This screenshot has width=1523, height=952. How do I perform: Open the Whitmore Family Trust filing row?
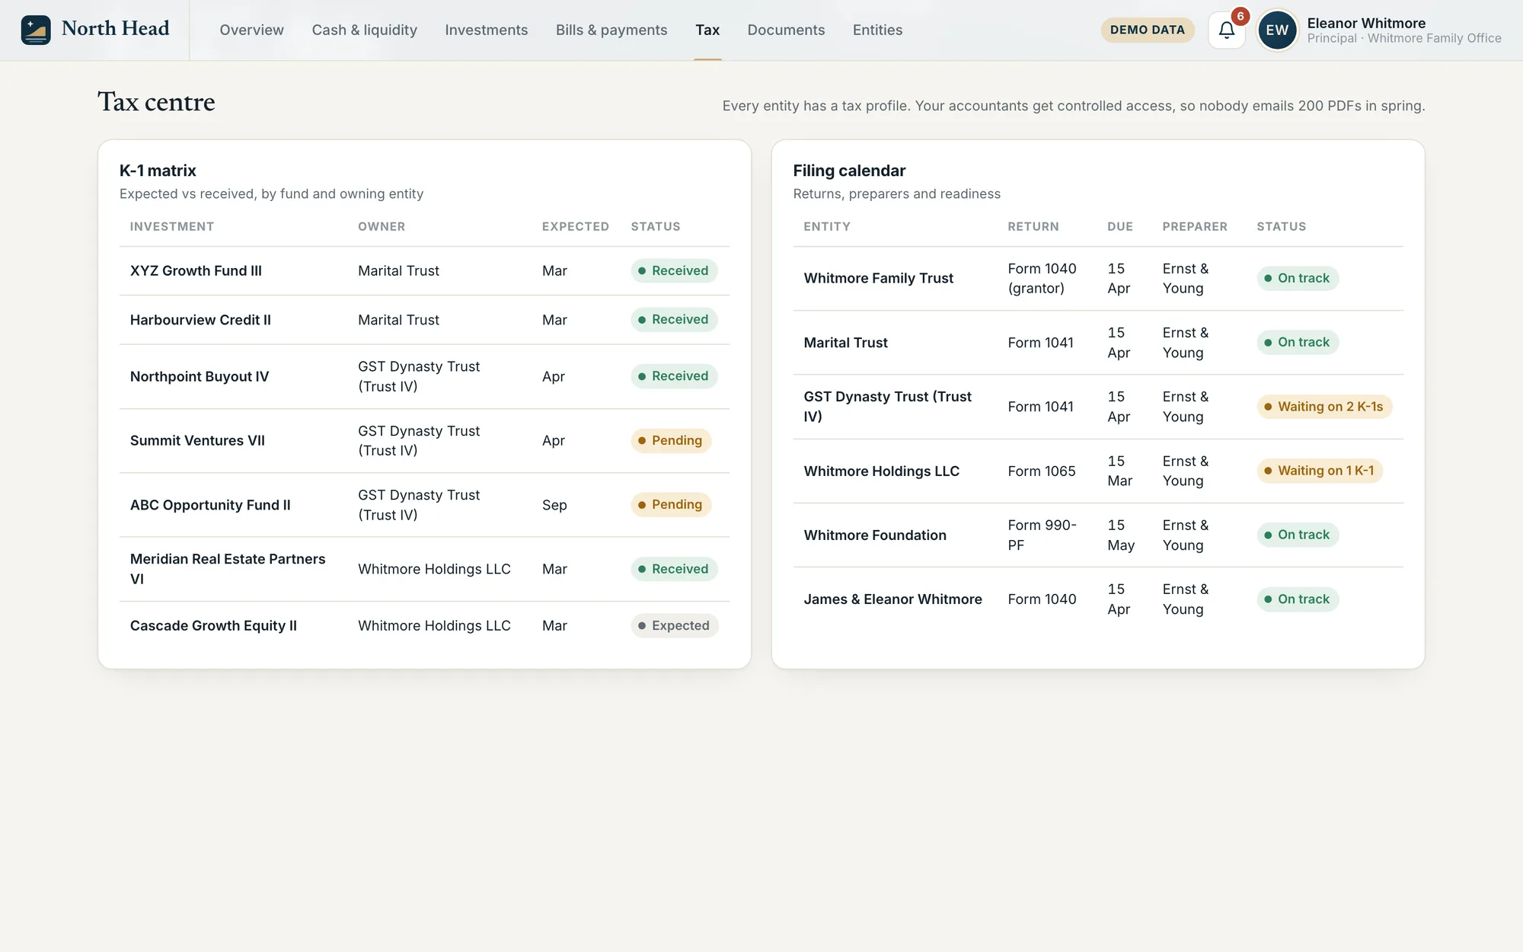1097,279
